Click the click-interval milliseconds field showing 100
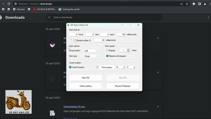This screenshot has width=211, height=119. [121, 35]
